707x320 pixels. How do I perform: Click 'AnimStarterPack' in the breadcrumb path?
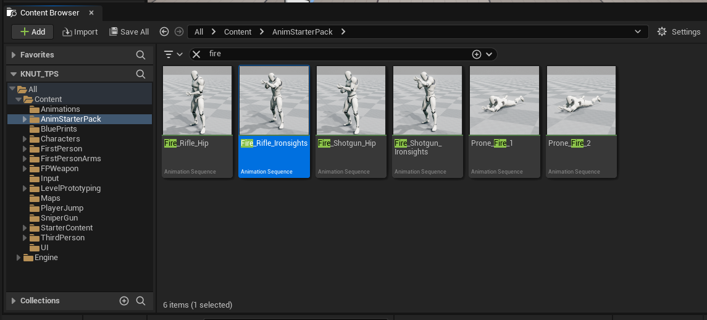[x=303, y=32]
